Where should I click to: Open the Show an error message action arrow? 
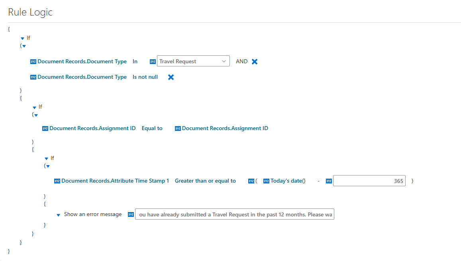58,215
